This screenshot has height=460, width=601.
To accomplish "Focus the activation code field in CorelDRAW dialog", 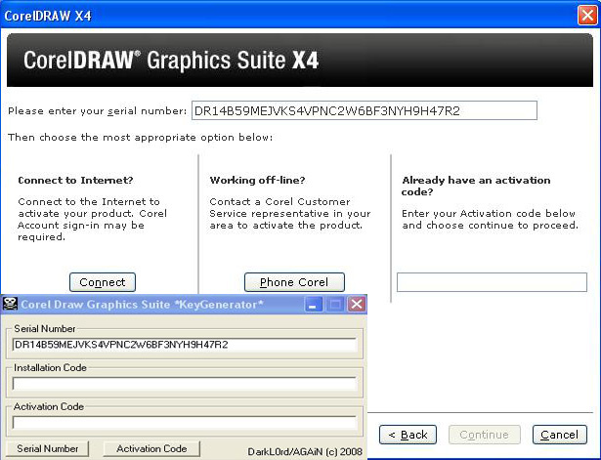I will [492, 282].
